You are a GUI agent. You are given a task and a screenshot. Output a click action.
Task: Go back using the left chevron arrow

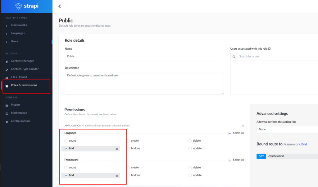(x=60, y=6)
